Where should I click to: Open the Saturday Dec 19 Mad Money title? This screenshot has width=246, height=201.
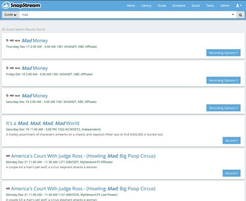[35, 96]
